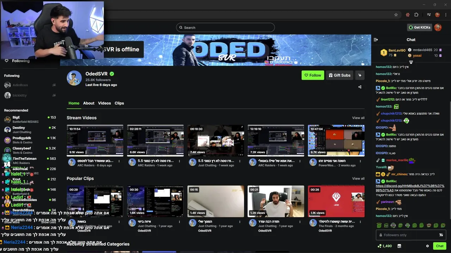The image size is (451, 253).
Task: Click OdedSVR's large profile avatar
Action: 74,78
